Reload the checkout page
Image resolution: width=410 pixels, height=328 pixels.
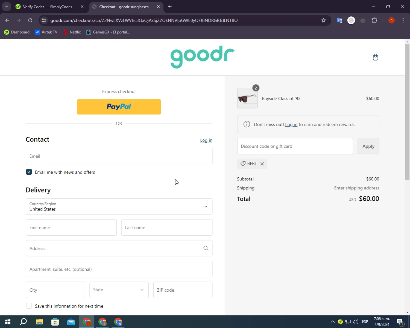(30, 20)
